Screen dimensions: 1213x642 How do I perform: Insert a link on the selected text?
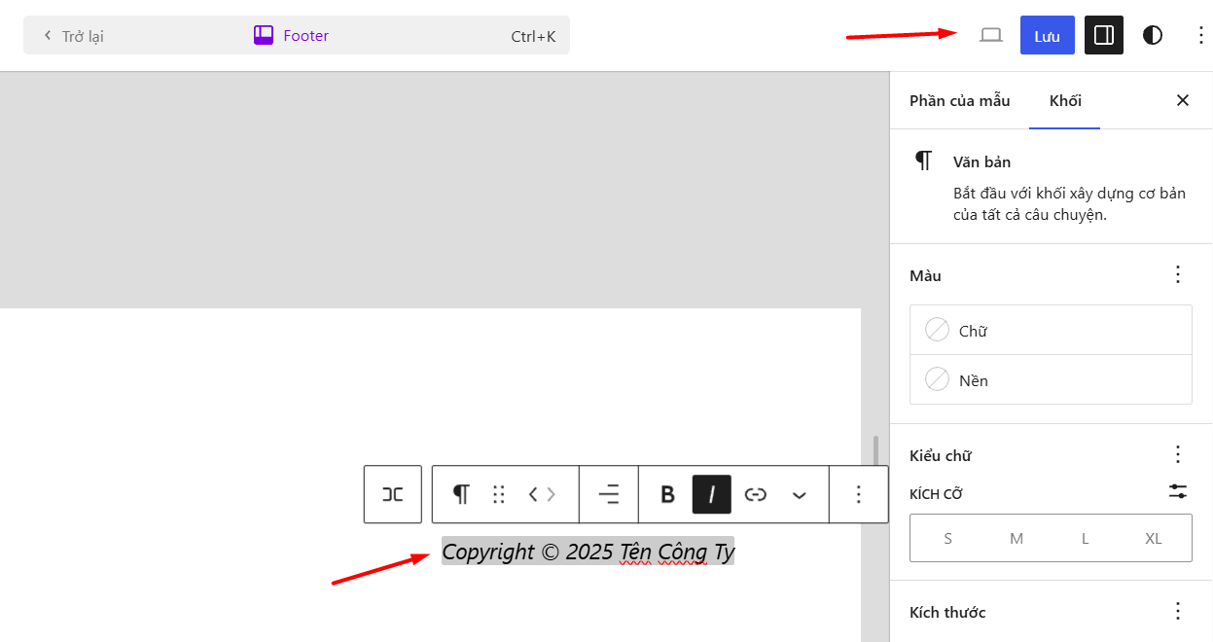[756, 494]
